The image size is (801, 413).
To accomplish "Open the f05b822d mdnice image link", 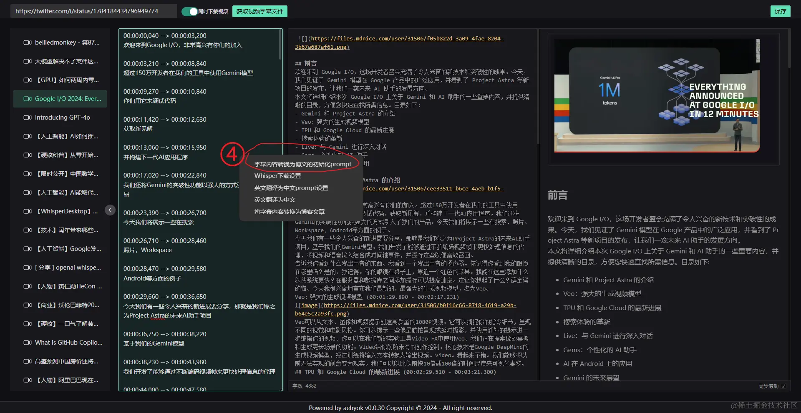I will [x=399, y=43].
